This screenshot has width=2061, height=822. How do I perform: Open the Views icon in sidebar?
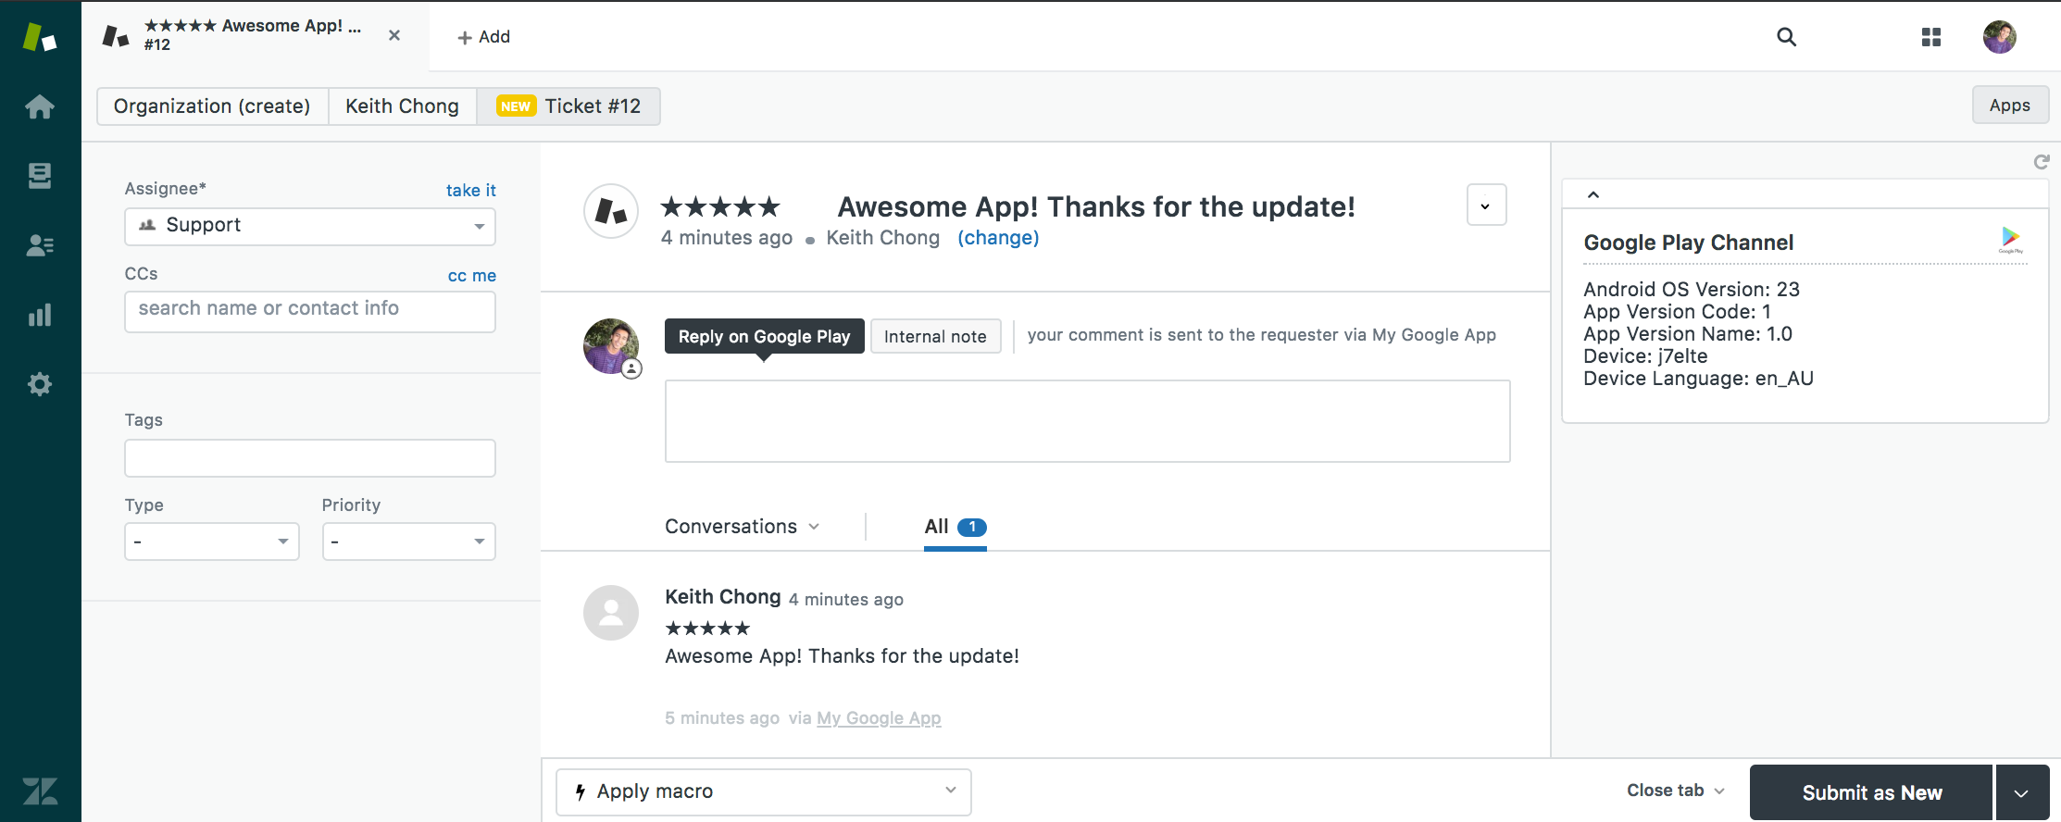point(40,176)
